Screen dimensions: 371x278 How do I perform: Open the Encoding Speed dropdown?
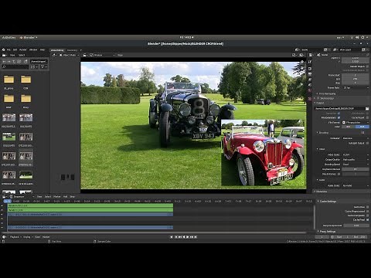click(x=356, y=164)
